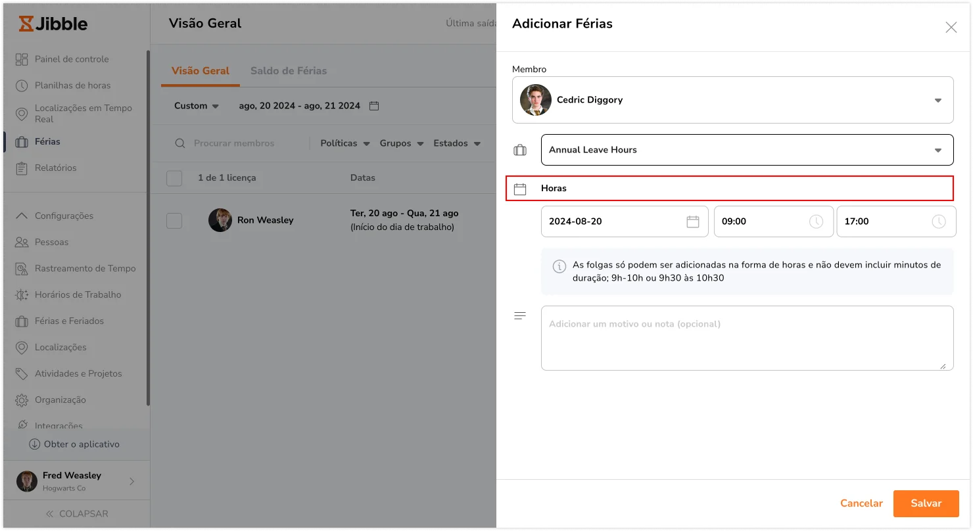Screen dimensions: 973x531
Task: Open Horários de Trabalho settings
Action: [78, 294]
